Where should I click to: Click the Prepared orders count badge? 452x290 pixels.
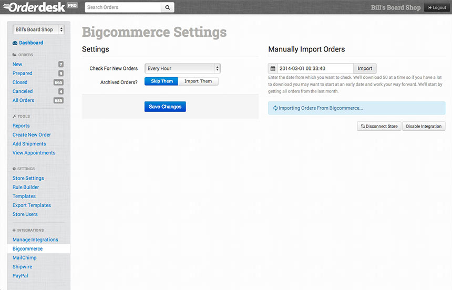(x=61, y=74)
